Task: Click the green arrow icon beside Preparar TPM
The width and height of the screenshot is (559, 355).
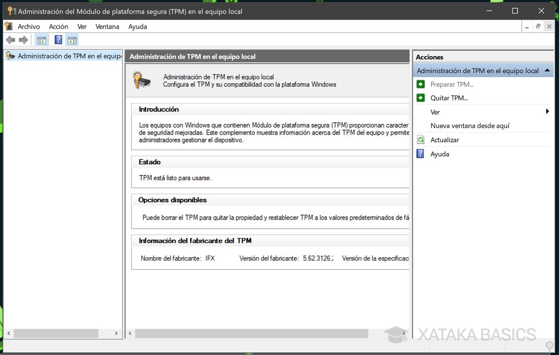Action: (421, 84)
